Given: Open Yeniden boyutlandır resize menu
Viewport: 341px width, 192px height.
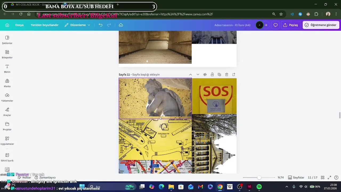Looking at the screenshot, I should 44,25.
